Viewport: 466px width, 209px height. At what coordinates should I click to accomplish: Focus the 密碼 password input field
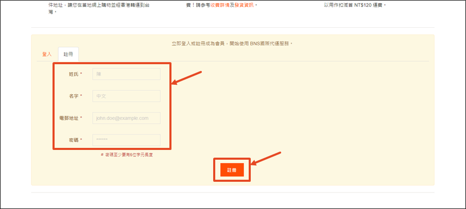click(126, 140)
